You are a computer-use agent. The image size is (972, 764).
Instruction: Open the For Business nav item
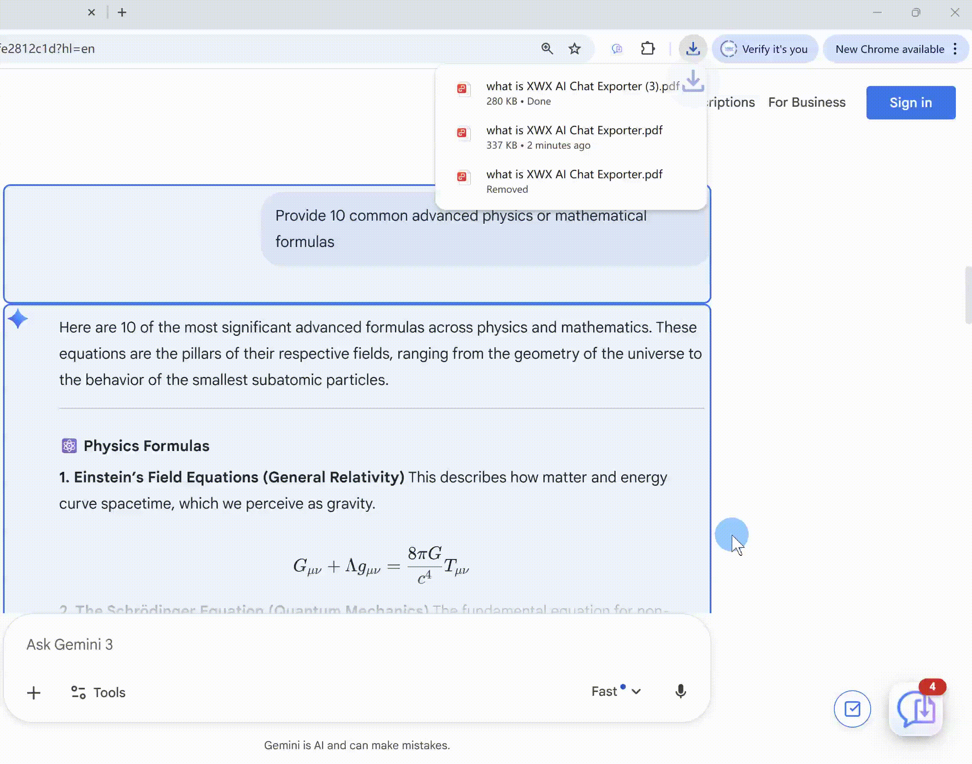click(806, 102)
